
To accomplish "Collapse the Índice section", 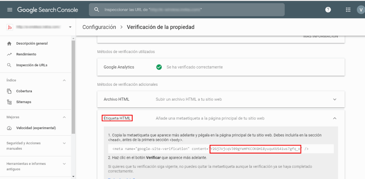I will (65, 80).
